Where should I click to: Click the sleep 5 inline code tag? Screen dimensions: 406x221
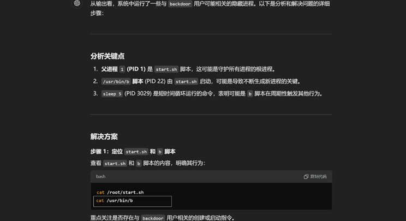[x=112, y=94]
